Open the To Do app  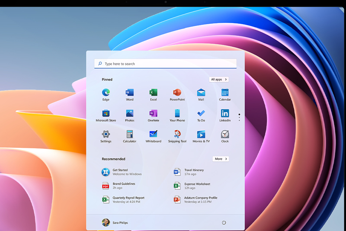[201, 115]
